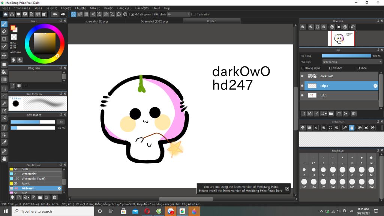Select the Bucket fill tool
This screenshot has height=216, width=384.
tap(4, 72)
